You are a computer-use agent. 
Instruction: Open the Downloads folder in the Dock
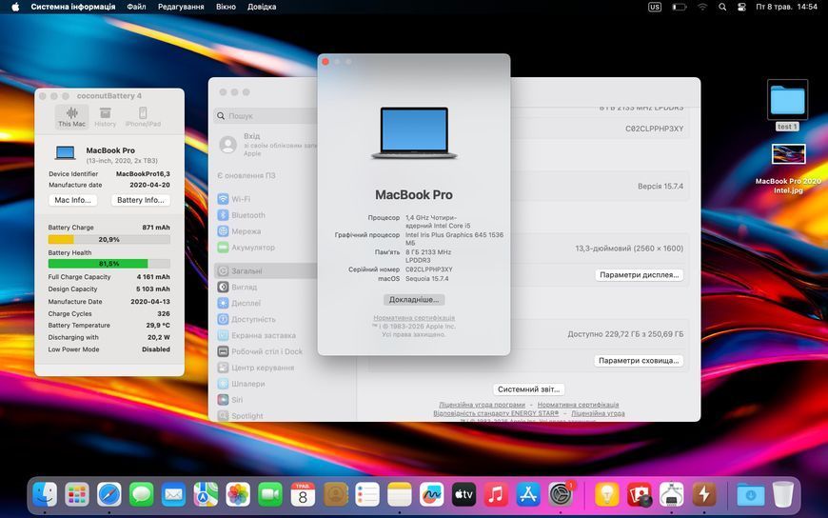750,495
